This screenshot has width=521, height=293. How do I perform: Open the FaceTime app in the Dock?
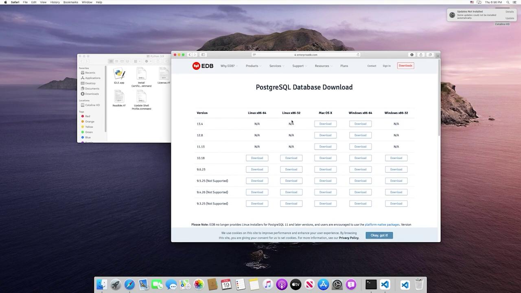157,284
